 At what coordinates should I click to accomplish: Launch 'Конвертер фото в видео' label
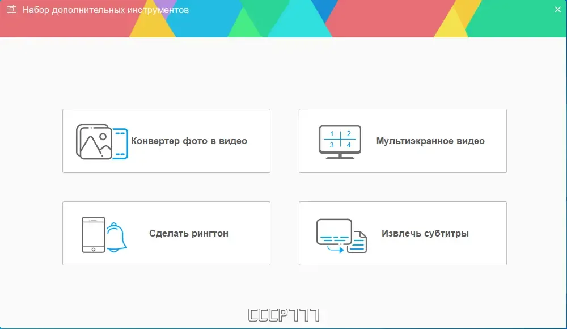[x=189, y=141]
